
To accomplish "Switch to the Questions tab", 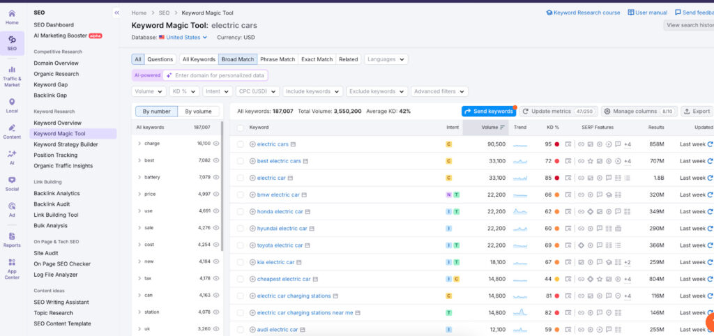I will [160, 59].
